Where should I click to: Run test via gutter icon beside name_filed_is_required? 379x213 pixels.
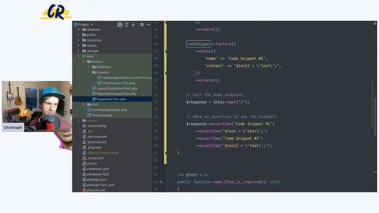(x=161, y=182)
